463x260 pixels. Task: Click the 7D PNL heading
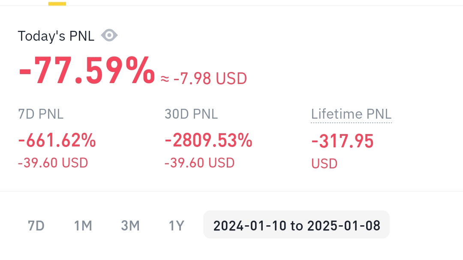point(41,114)
